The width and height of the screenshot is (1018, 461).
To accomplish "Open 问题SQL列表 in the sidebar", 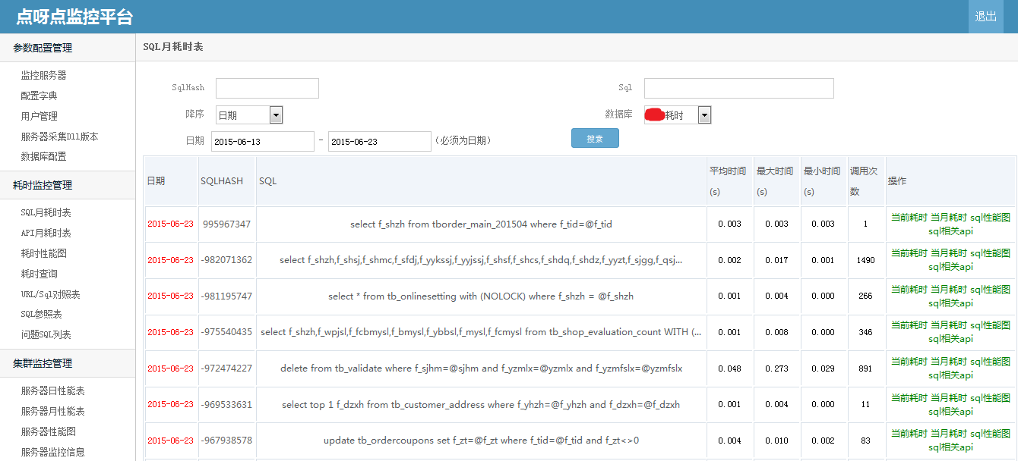I will (x=46, y=334).
